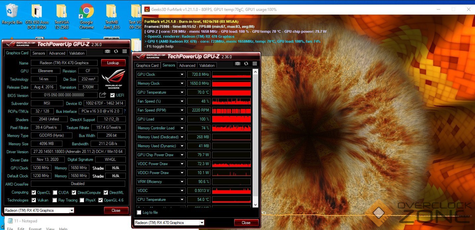Expand GPU Clock sensor dropdown
Image resolution: width=475 pixels, height=230 pixels.
pos(182,74)
